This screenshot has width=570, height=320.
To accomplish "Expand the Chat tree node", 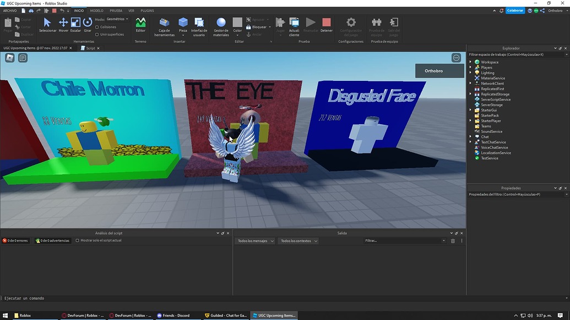I will pos(470,137).
